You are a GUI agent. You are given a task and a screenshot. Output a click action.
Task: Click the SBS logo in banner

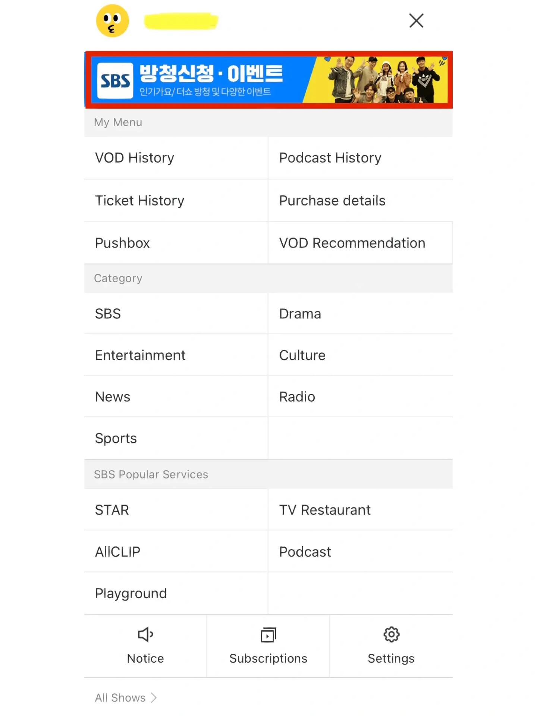(x=115, y=81)
